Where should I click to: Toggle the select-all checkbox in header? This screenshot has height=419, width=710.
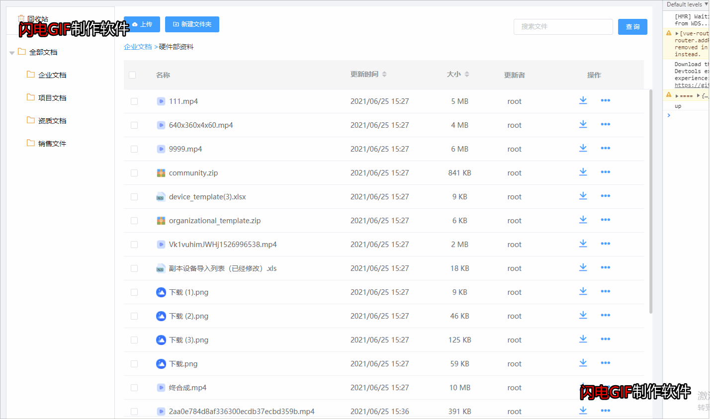click(132, 75)
